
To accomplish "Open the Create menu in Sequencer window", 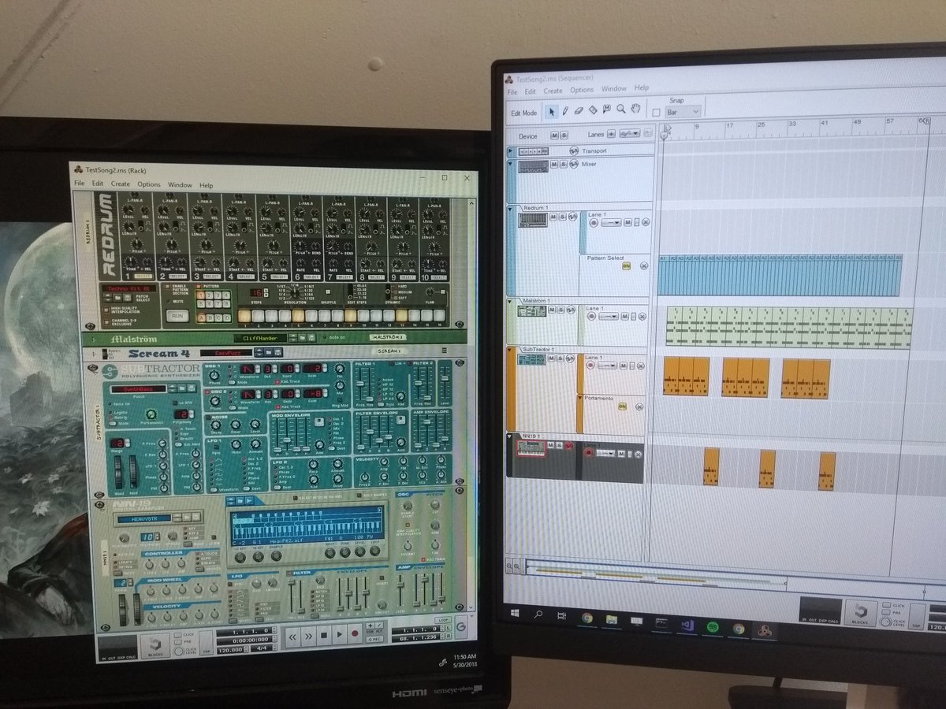I will click(x=553, y=91).
